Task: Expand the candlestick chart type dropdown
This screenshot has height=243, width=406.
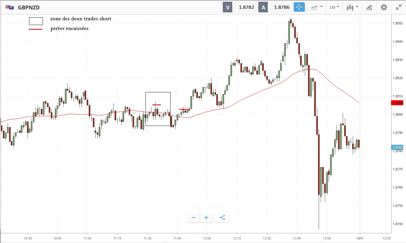Action: pos(352,7)
